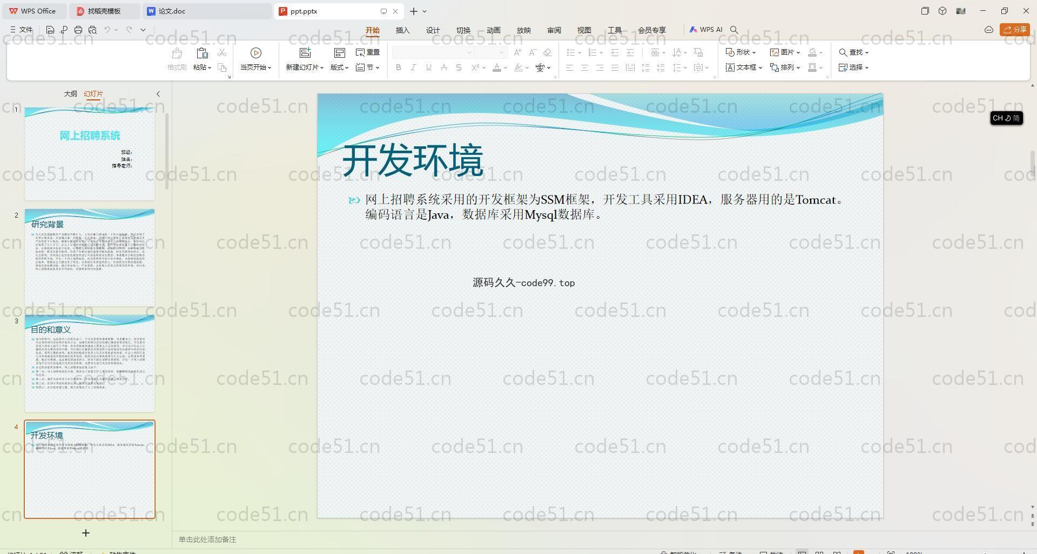
Task: Open the font size combo box
Action: (x=490, y=52)
